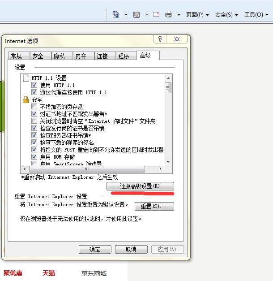The image size is (273, 281).
Task: Open the 页面(P) menu
Action: (x=197, y=14)
